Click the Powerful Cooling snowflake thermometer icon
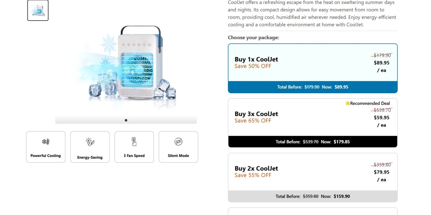The image size is (431, 215). click(45, 142)
